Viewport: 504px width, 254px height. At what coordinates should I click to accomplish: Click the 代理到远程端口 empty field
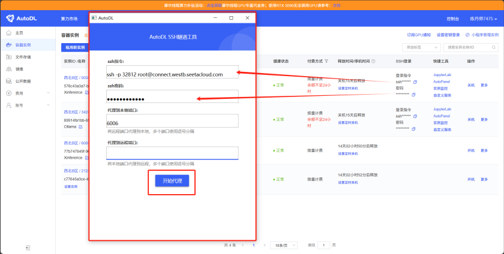click(172, 153)
